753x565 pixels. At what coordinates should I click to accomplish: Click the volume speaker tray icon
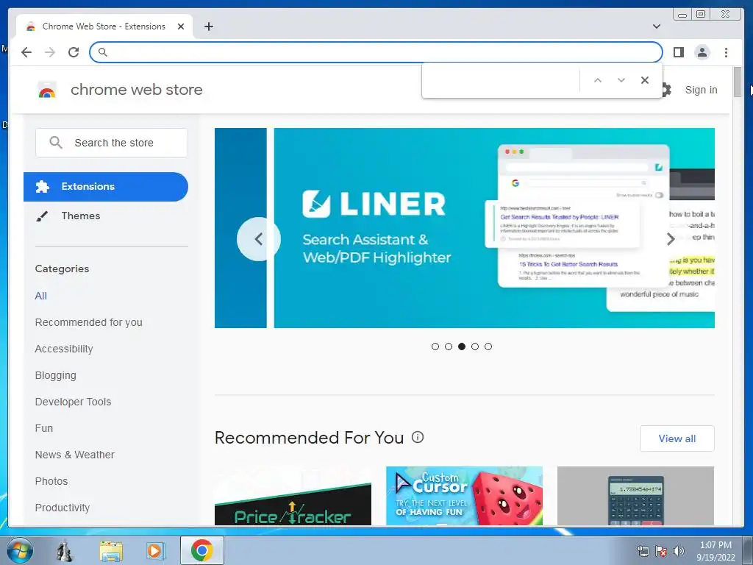tap(678, 551)
